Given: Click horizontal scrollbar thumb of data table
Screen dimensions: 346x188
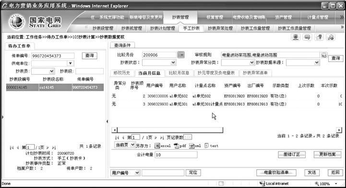Looking at the screenshot, I should tap(170, 130).
